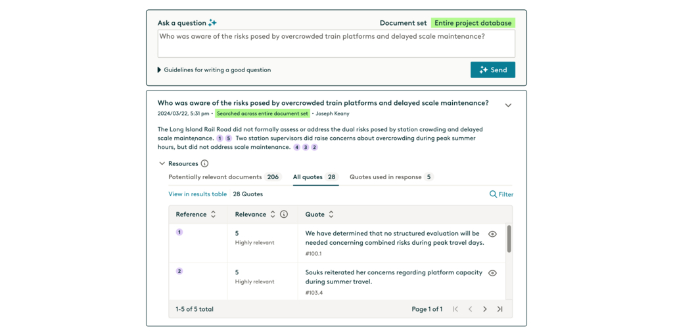Collapse the Resources section
Image resolution: width=673 pixels, height=336 pixels.
[162, 163]
